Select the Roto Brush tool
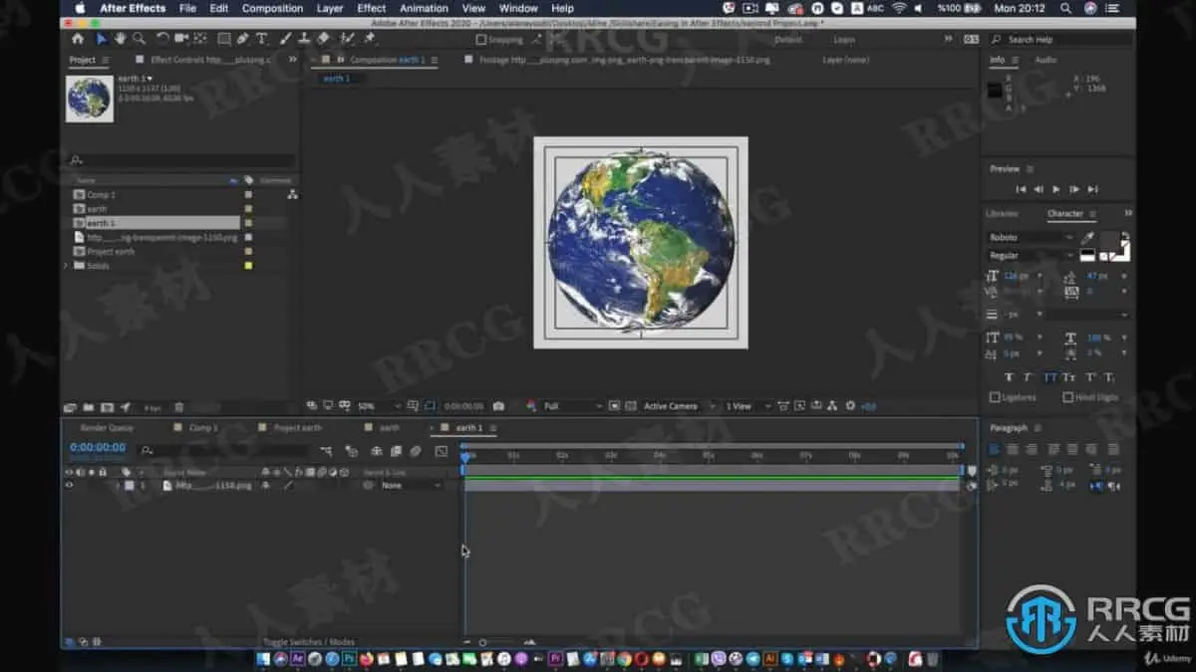This screenshot has width=1196, height=672. click(x=347, y=39)
